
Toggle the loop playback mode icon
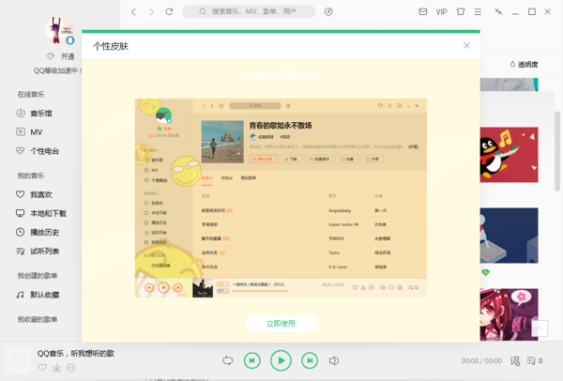point(228,360)
